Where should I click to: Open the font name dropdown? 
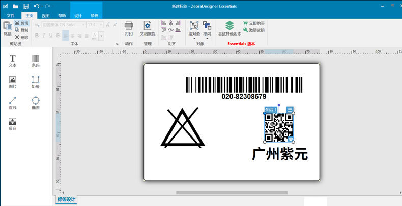(x=83, y=25)
